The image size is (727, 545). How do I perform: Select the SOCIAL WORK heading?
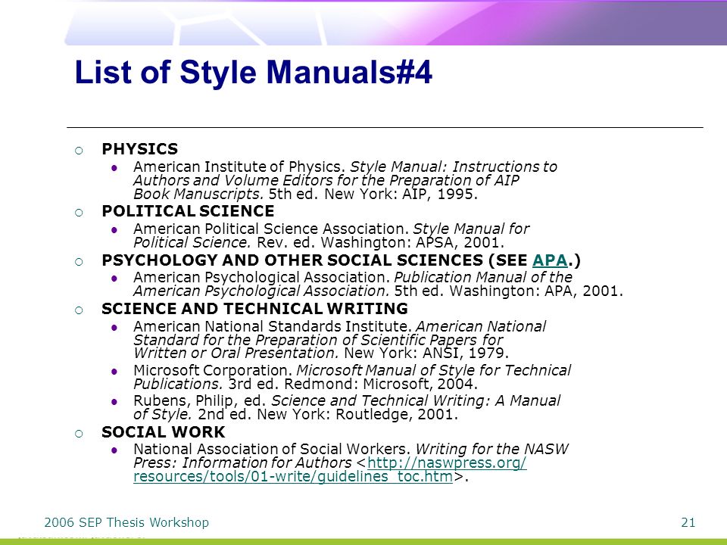click(x=164, y=432)
